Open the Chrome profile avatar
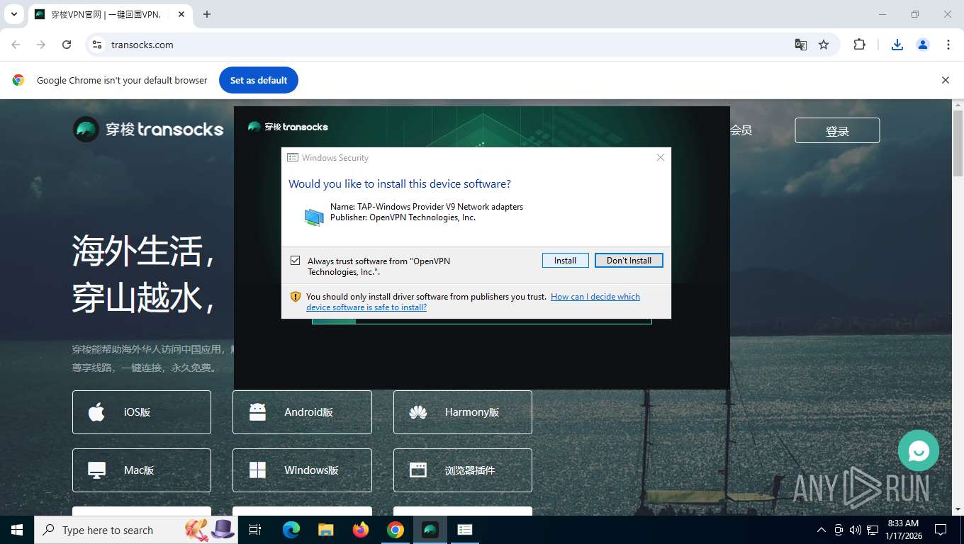964x544 pixels. 923,45
